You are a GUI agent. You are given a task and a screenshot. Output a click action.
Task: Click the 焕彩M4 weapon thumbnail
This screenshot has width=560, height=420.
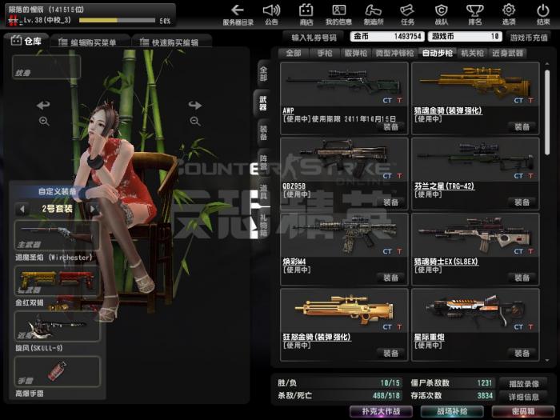pyautogui.click(x=344, y=234)
